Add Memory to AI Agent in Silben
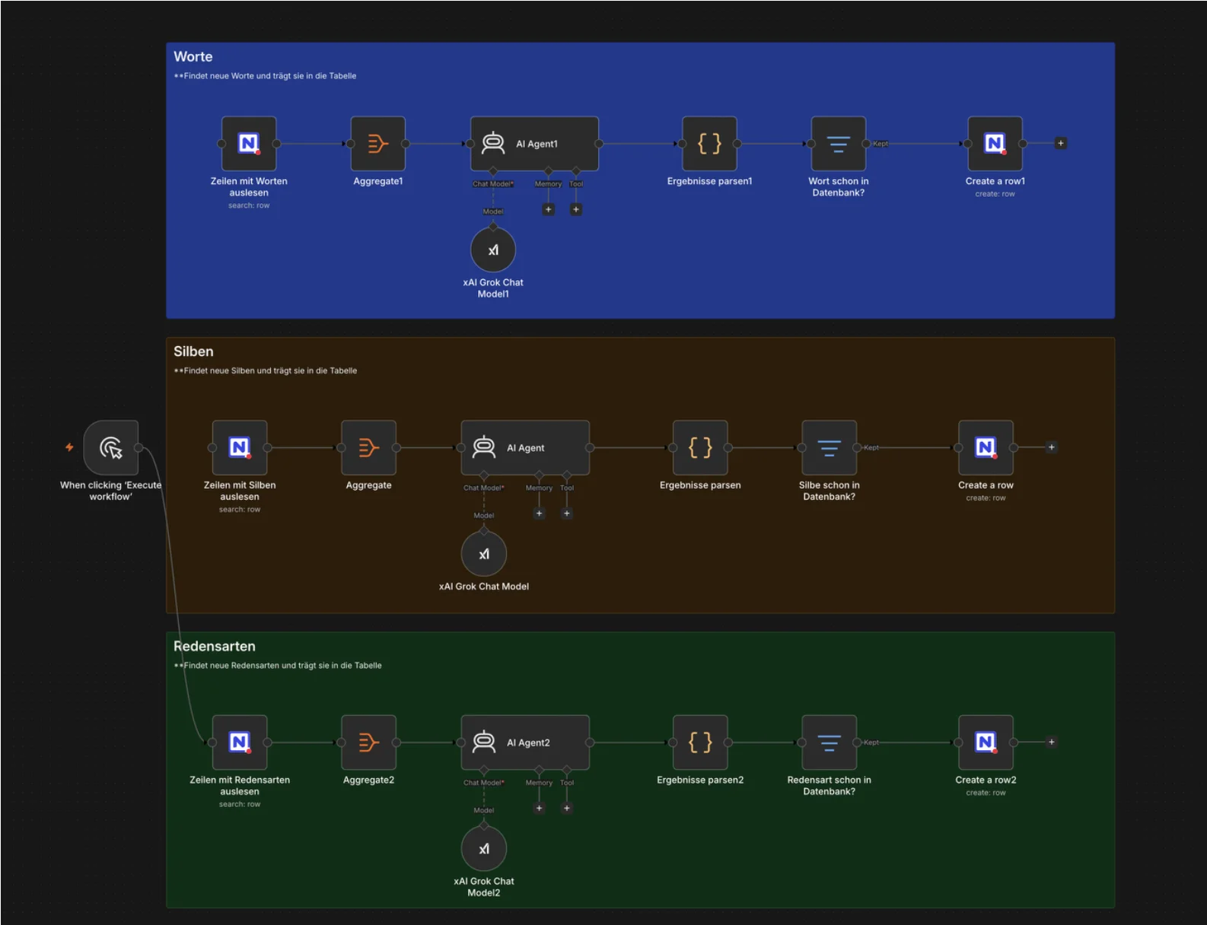 coord(540,513)
